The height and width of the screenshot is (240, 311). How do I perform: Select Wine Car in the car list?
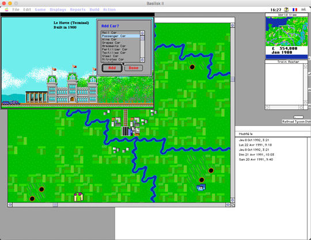(120, 40)
